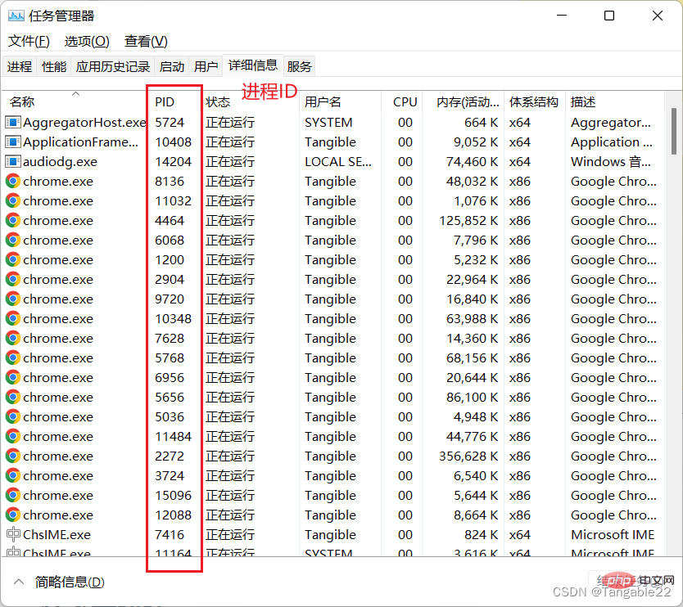Click Chrome icon of PID 4464 row
The image size is (683, 607).
tap(13, 220)
